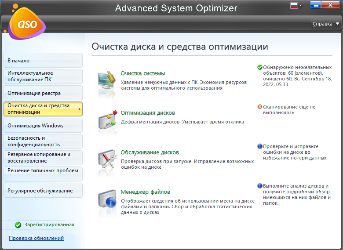This screenshot has width=343, height=250.
Task: Go to В начало section
Action: pyautogui.click(x=43, y=60)
